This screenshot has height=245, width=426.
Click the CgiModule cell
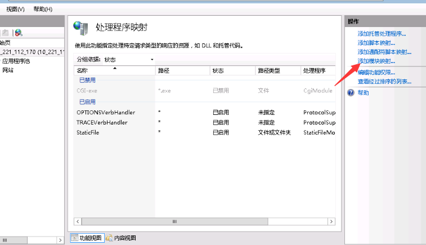click(x=318, y=91)
